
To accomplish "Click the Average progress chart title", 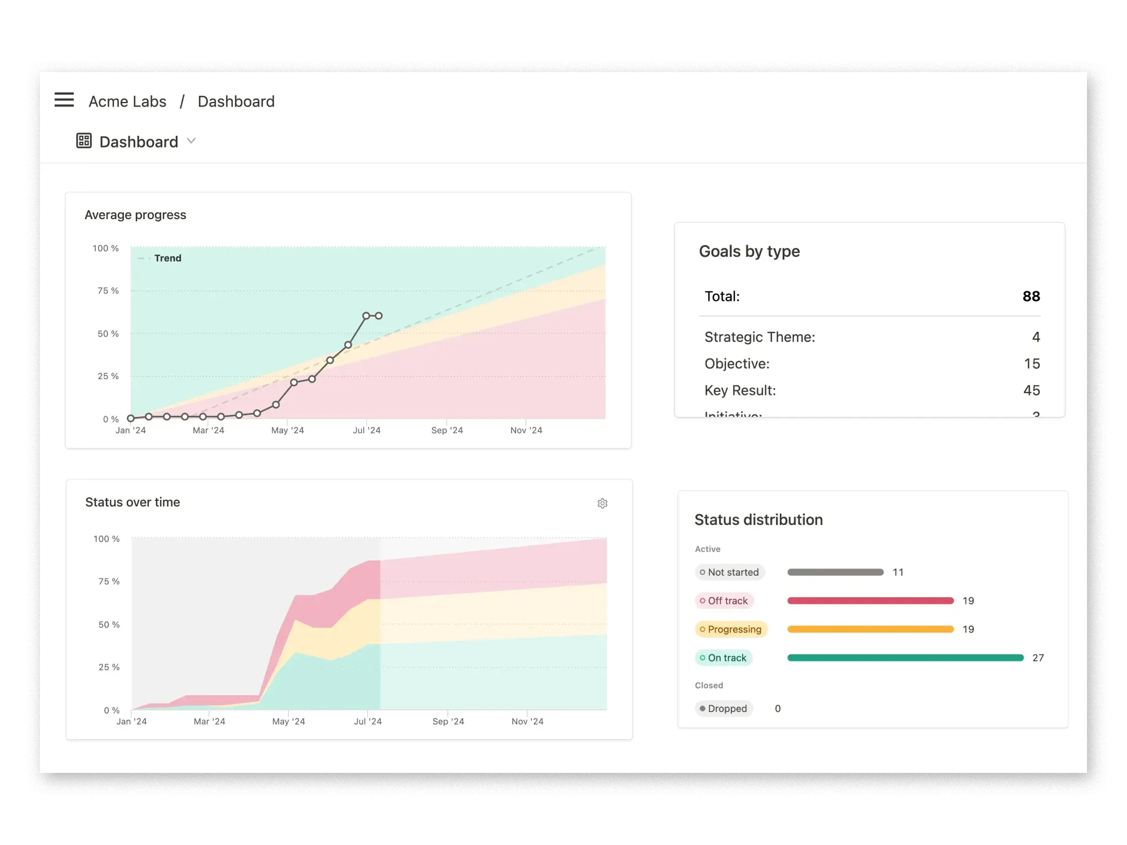I will (135, 215).
